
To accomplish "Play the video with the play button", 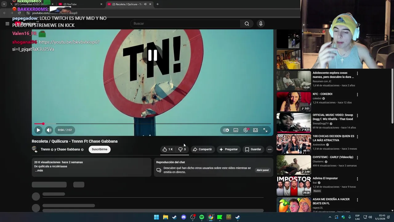I will (38, 130).
